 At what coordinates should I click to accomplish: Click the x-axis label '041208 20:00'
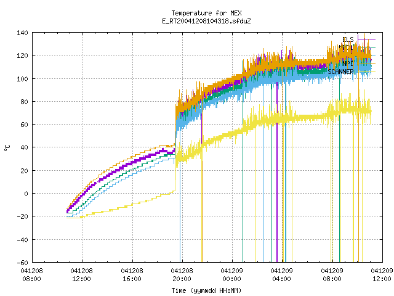coord(182,274)
